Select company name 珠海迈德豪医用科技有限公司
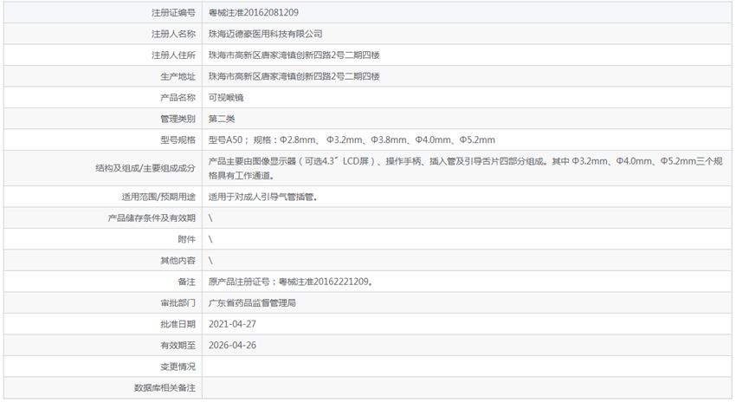The width and height of the screenshot is (736, 402). pos(265,34)
